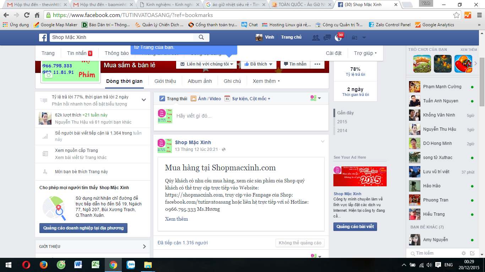Screen dimensions: 485x272
Task: Expand the GIỚI THIỆU section arrow
Action: click(x=144, y=246)
